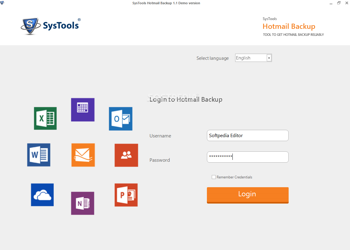Click the orange Login button
This screenshot has height=250, width=350.
(248, 195)
